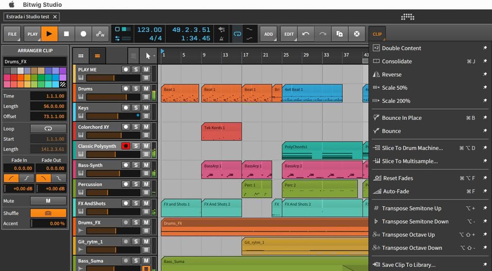
Task: Toggle the automation write button
Action: click(x=101, y=34)
